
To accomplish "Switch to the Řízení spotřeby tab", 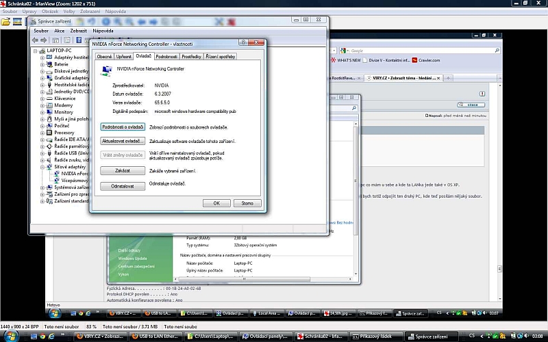I will [220, 57].
